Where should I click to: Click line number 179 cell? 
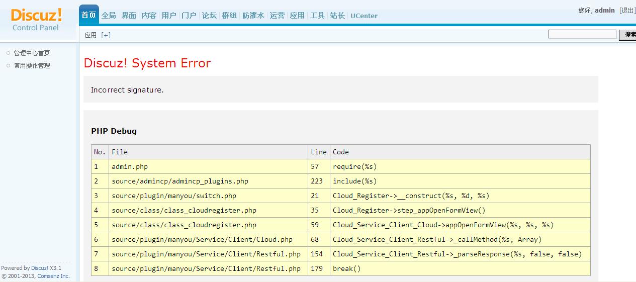319,268
